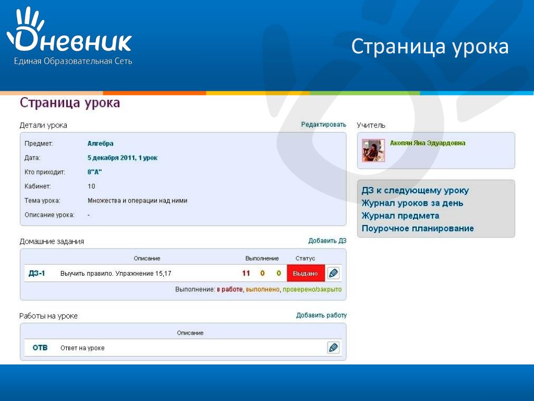The height and width of the screenshot is (401, 534).
Task: Open ОТВ work link
Action: [x=40, y=347]
